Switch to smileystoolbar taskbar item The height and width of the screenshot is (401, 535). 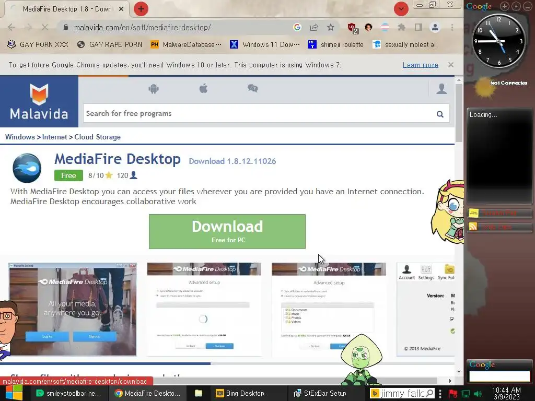tap(69, 393)
